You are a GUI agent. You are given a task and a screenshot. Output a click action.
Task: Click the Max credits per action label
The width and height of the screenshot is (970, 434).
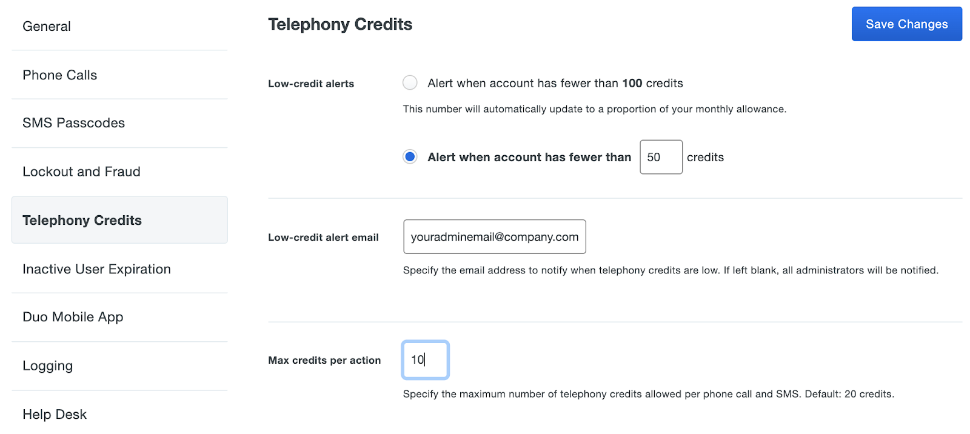tap(324, 360)
